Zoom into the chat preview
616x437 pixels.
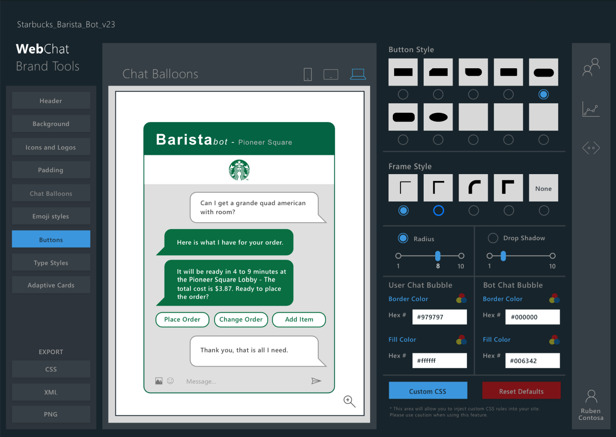[x=349, y=401]
